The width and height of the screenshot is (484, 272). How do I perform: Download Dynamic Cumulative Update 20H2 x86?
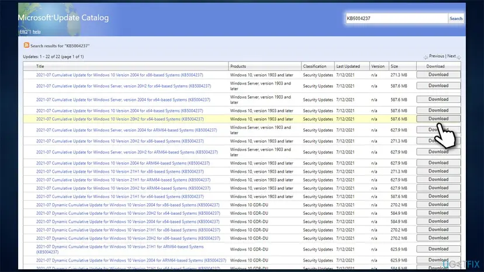tap(438, 238)
